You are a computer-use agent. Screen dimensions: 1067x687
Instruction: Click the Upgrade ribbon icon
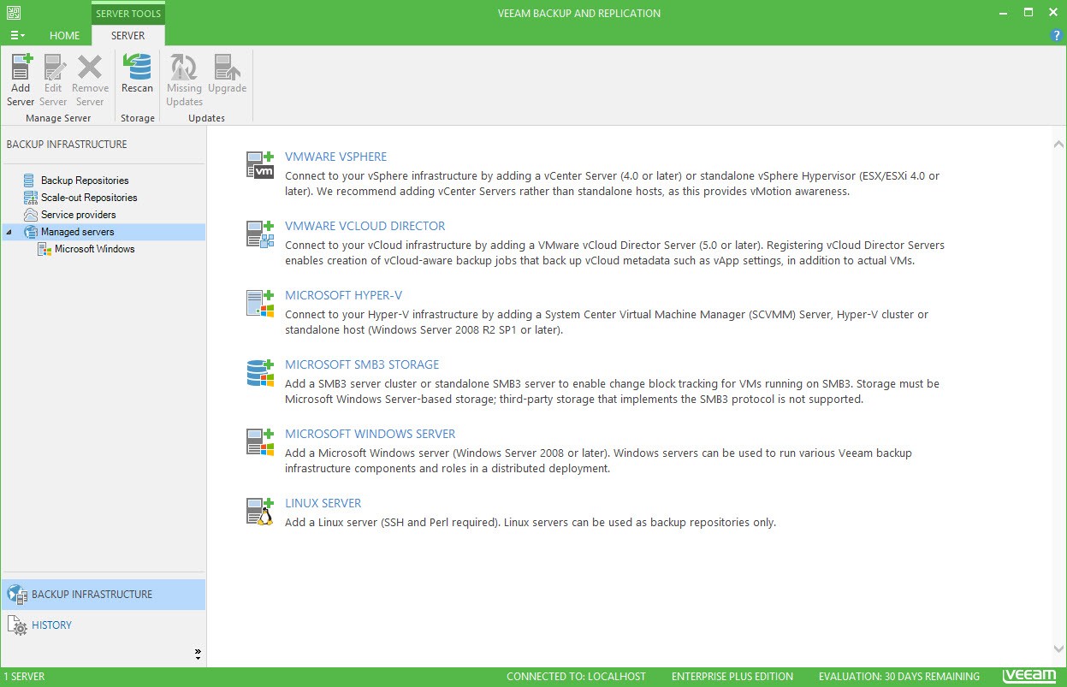pyautogui.click(x=227, y=67)
